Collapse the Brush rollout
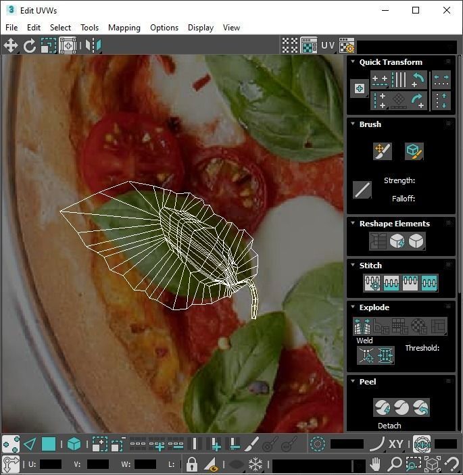This screenshot has width=463, height=475. 353,124
